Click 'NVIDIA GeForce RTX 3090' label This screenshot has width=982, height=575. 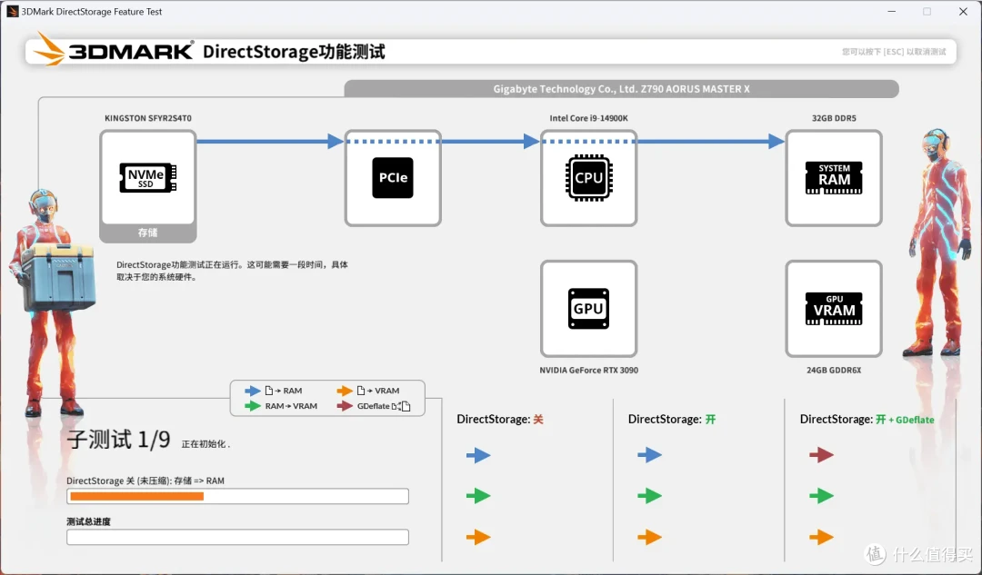[x=588, y=371]
